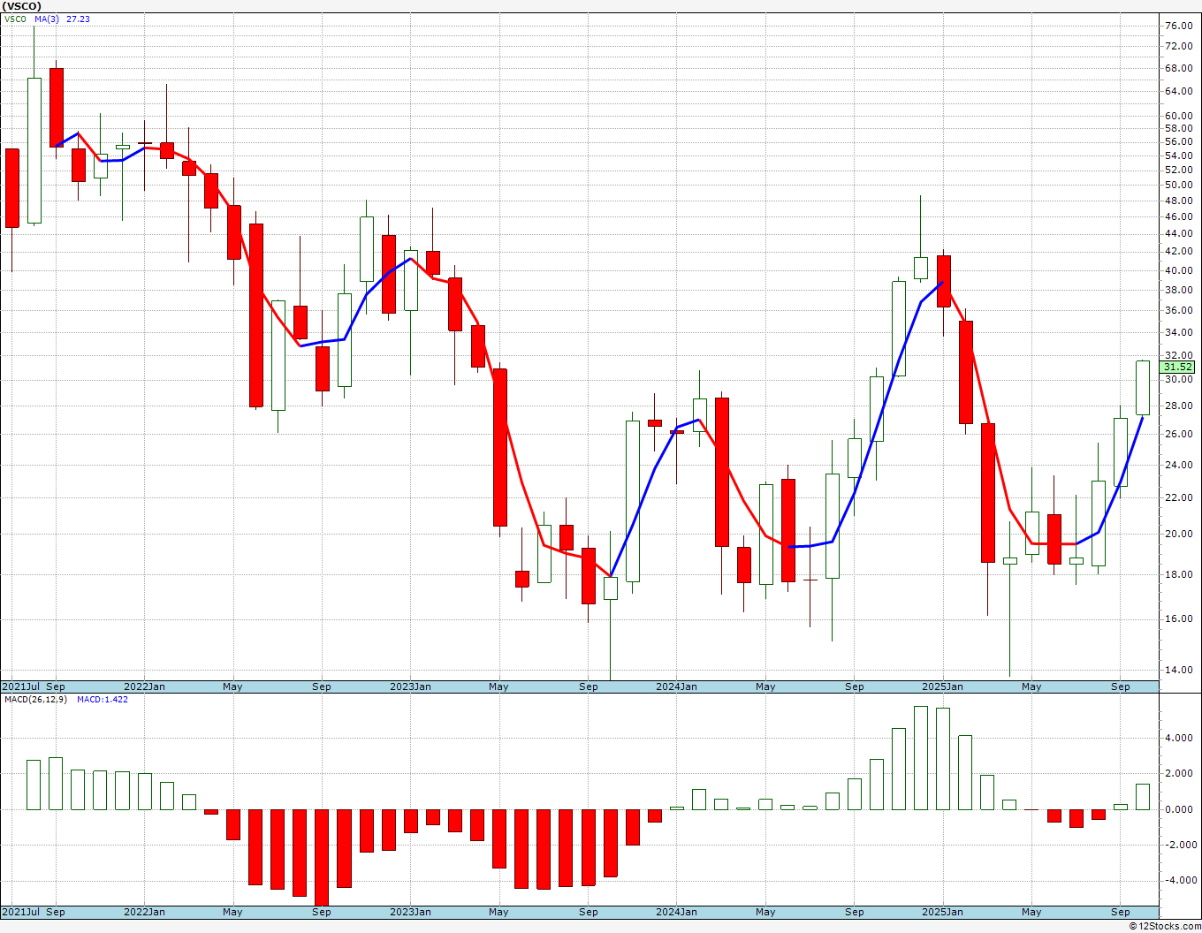This screenshot has height=933, width=1202.
Task: Click 2021Jul on the MACD panel date axis
Action: click(x=20, y=912)
